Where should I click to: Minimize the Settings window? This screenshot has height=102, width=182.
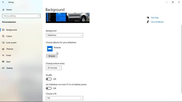click(167, 2)
